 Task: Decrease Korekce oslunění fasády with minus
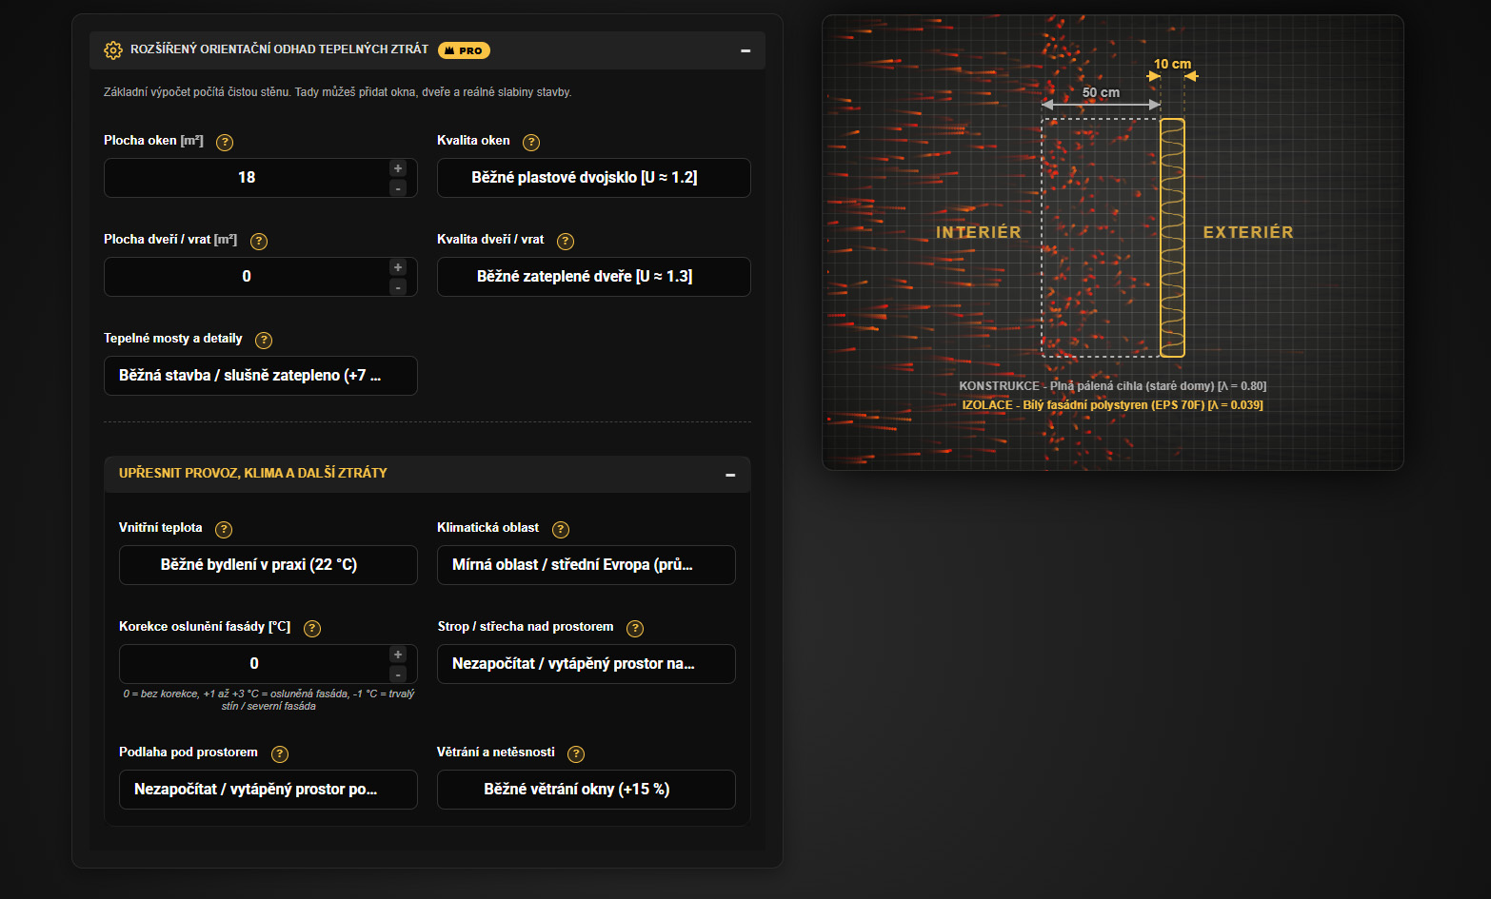398,674
